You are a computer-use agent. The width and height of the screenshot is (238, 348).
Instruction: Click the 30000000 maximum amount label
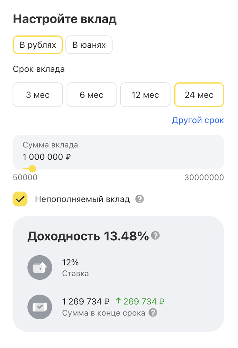pos(204,178)
